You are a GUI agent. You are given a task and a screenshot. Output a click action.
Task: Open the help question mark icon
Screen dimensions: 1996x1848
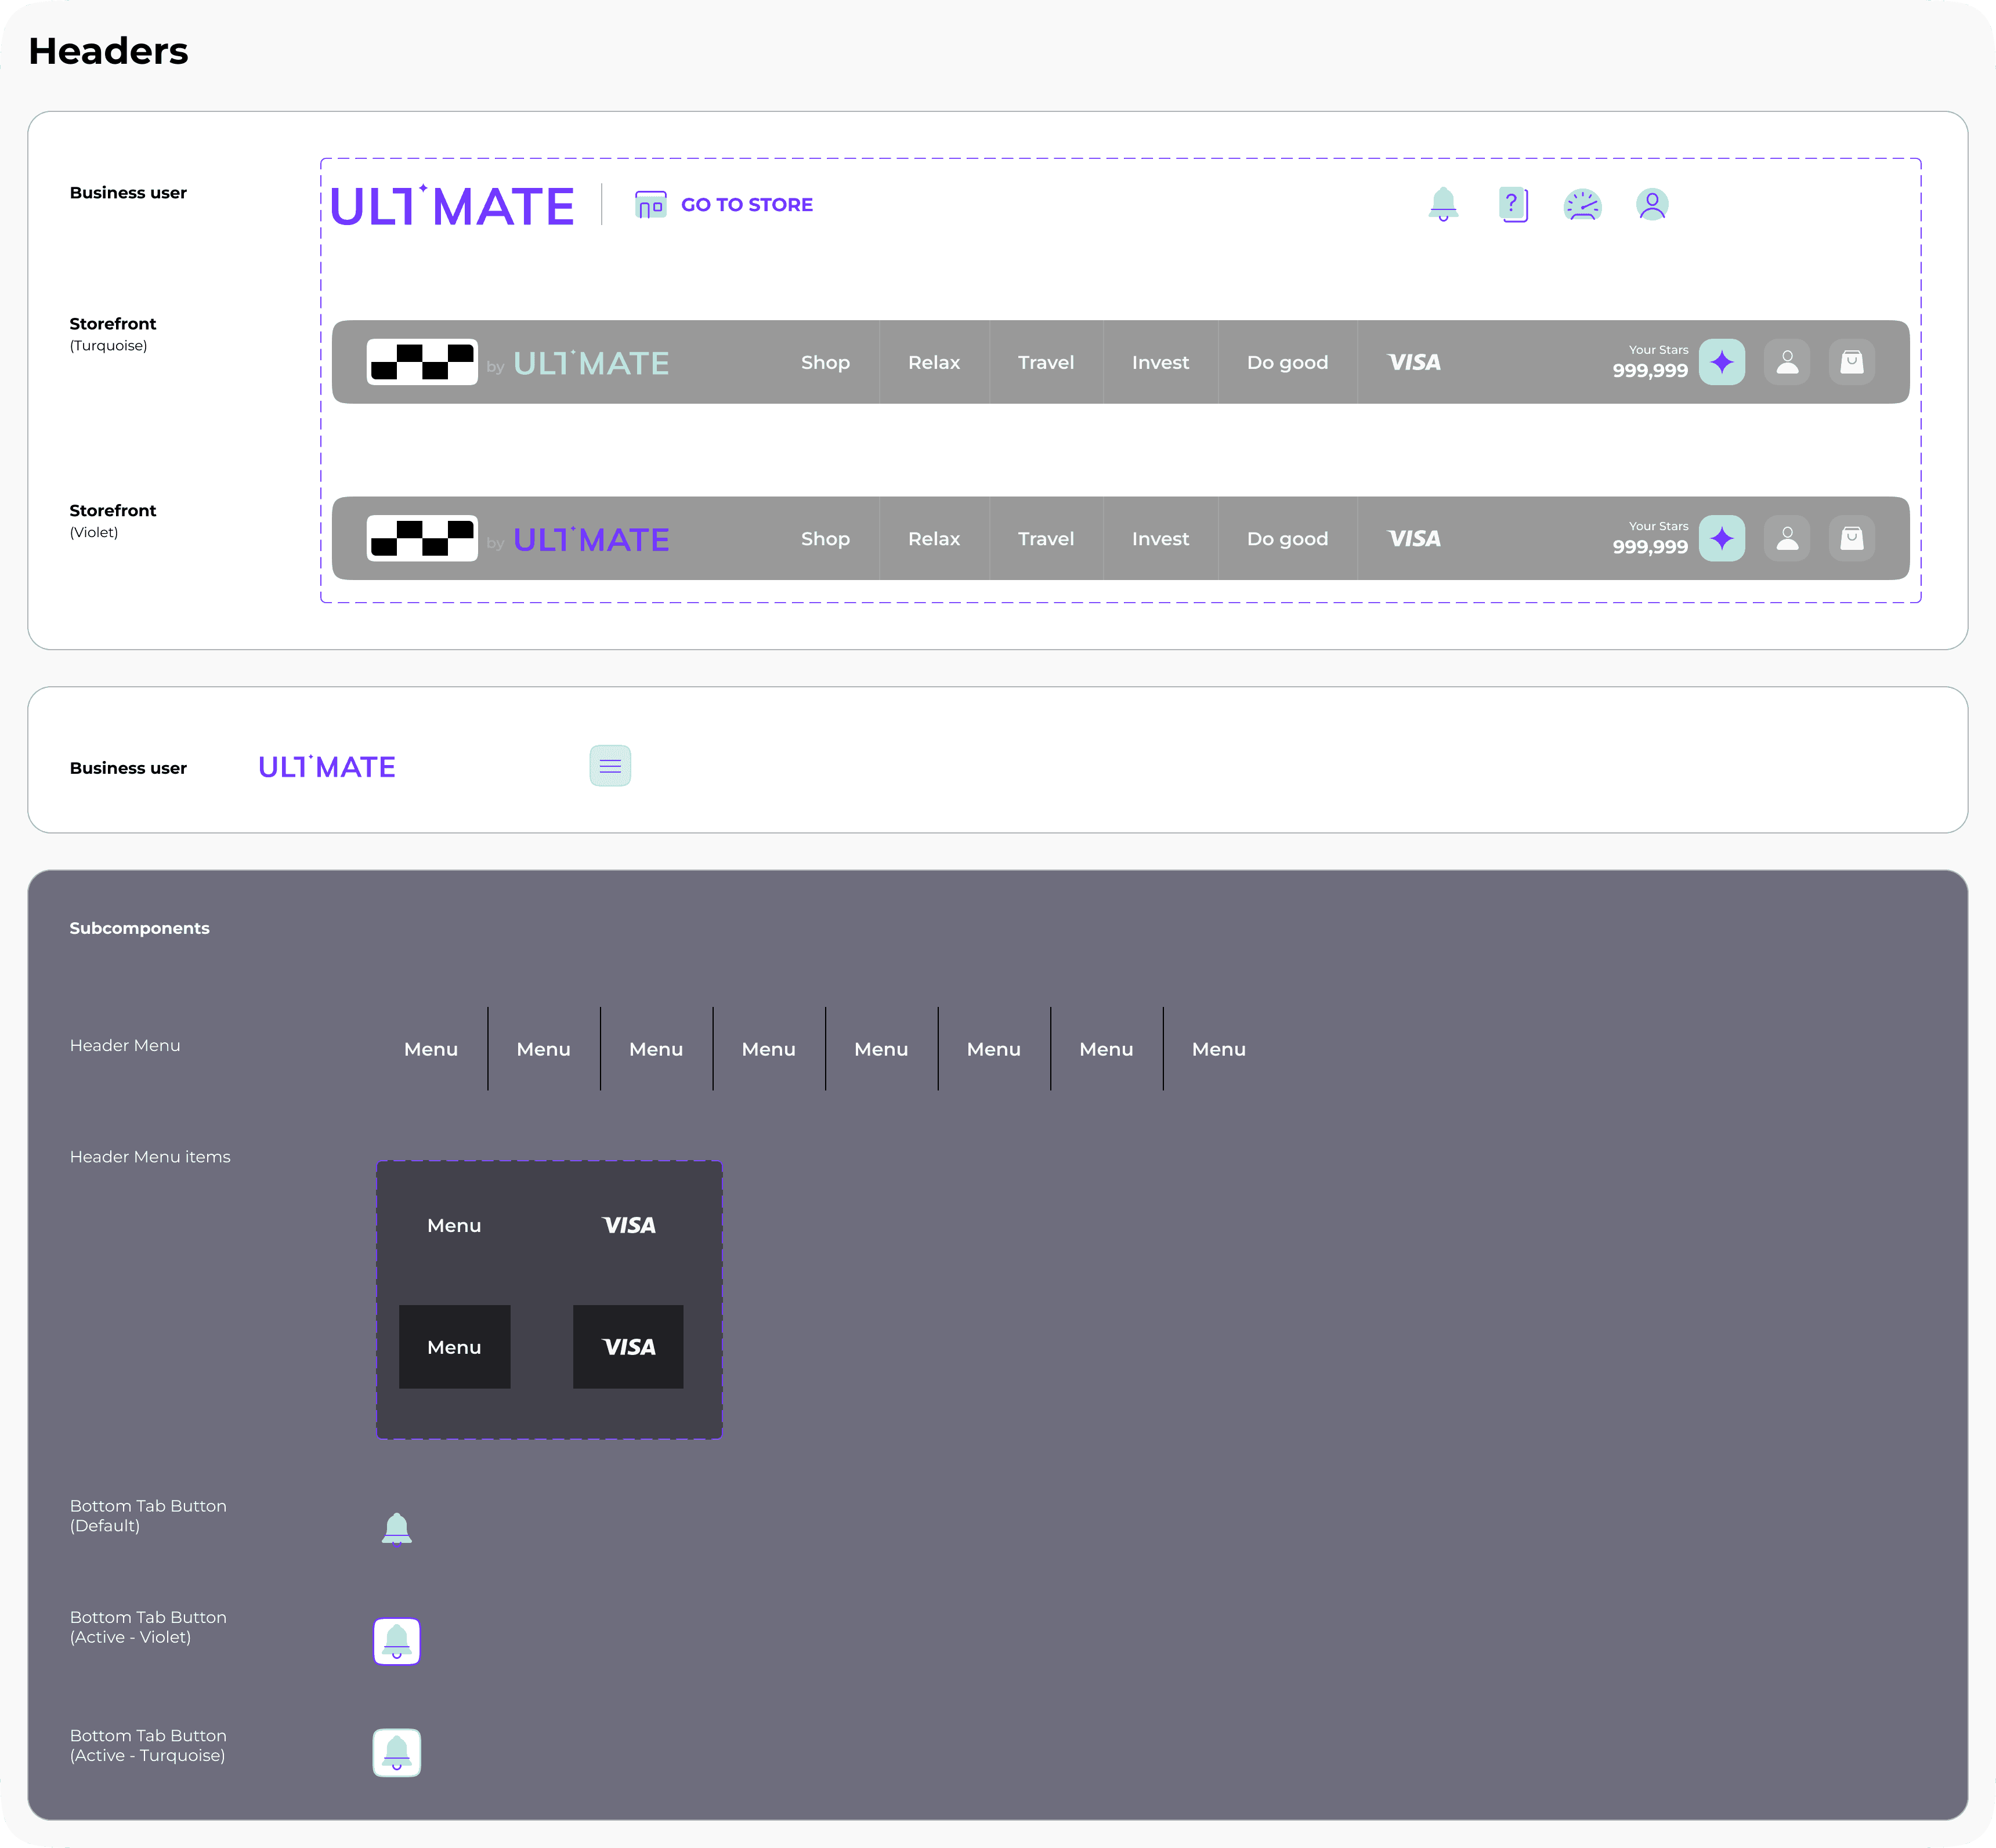(1513, 204)
